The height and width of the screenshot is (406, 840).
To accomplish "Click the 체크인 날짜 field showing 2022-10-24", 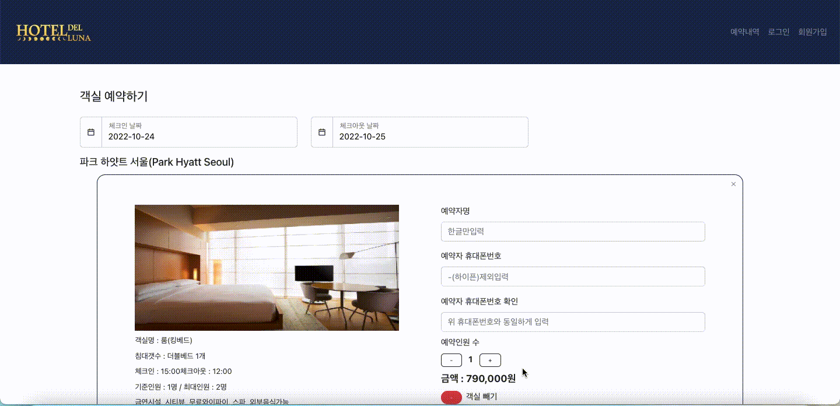I will [x=199, y=132].
